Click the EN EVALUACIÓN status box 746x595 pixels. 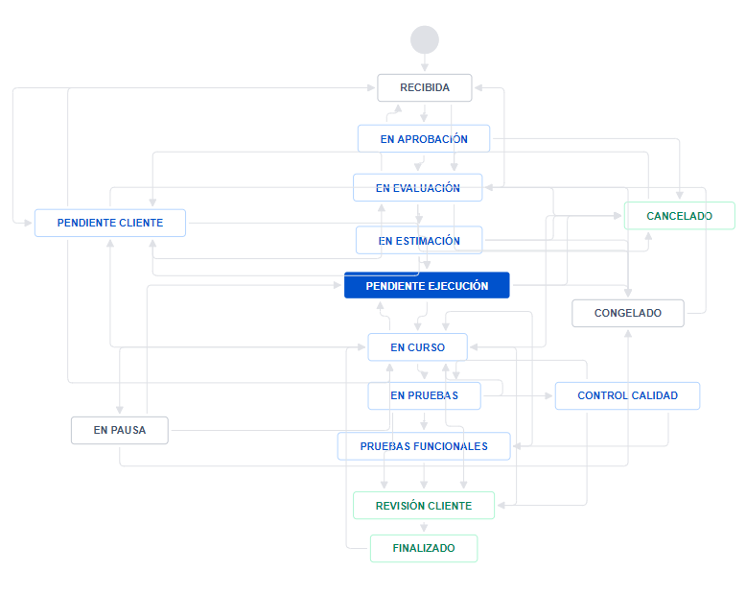417,188
